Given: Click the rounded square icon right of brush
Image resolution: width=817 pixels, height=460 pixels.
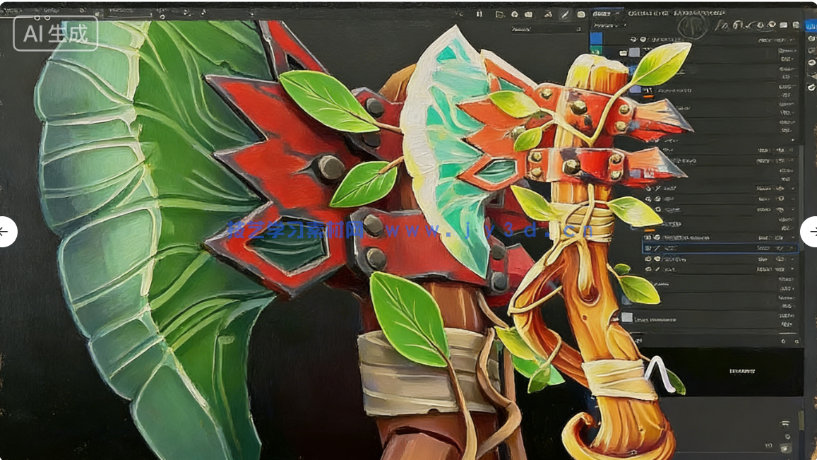Looking at the screenshot, I should pyautogui.click(x=580, y=14).
